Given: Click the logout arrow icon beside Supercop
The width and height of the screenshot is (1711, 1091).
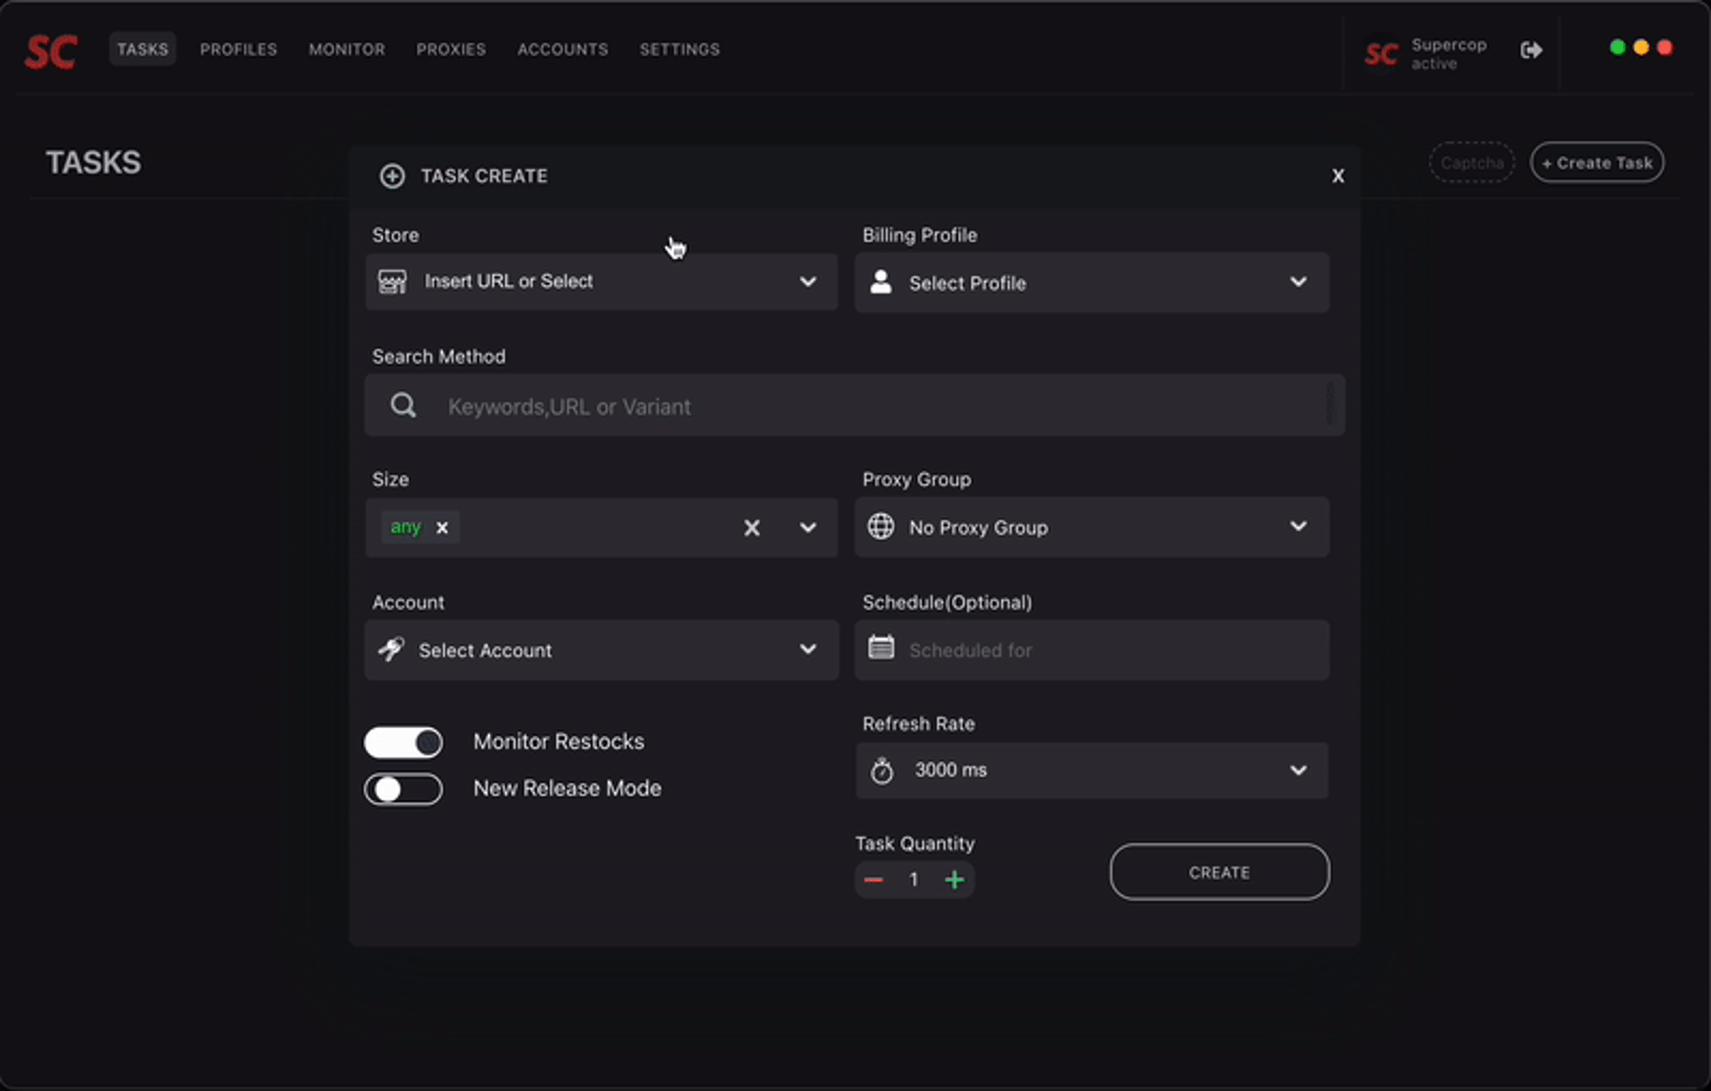Looking at the screenshot, I should pyautogui.click(x=1531, y=50).
